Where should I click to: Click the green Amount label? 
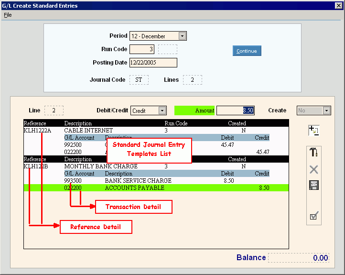195,110
